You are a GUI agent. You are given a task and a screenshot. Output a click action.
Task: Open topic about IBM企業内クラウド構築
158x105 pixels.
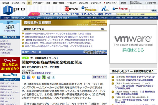(x=59, y=37)
